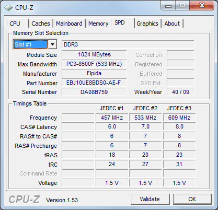This screenshot has width=218, height=210.
Task: Click the tRC value 27
Action: pyautogui.click(x=145, y=164)
